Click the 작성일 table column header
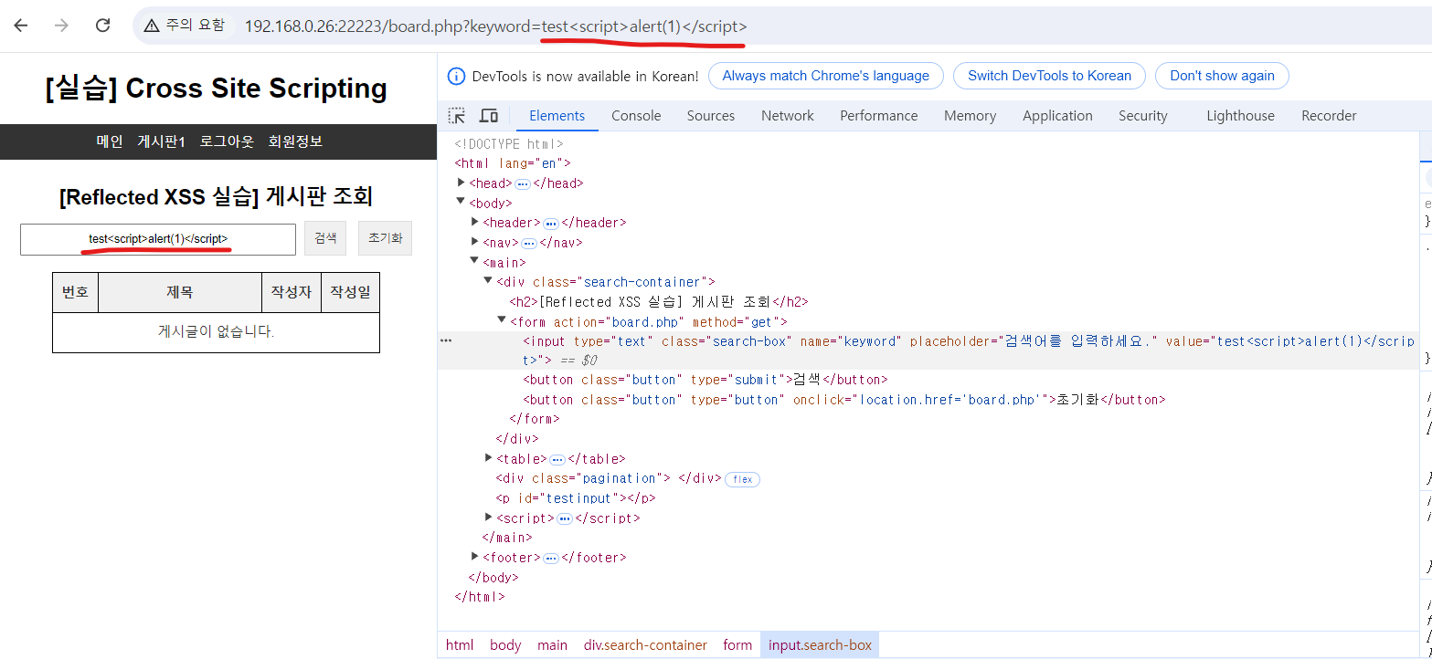 click(x=350, y=292)
